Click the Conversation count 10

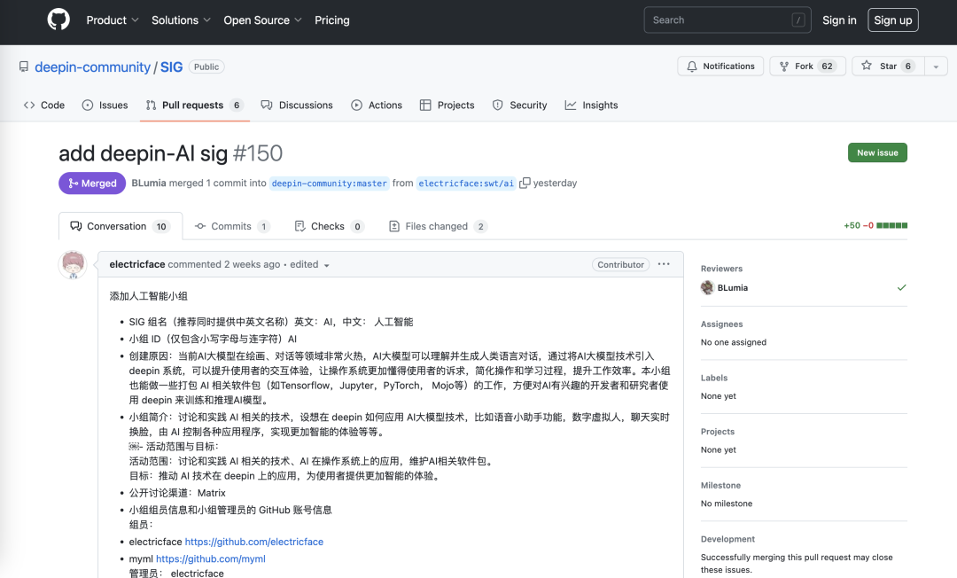(x=161, y=226)
